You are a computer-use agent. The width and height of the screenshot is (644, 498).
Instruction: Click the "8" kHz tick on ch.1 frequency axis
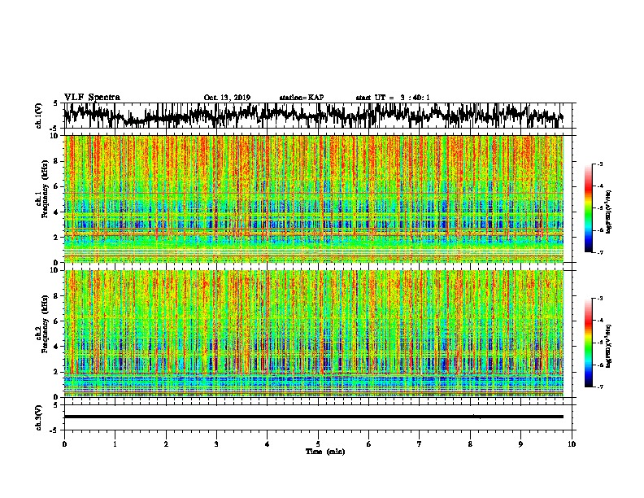click(x=56, y=161)
